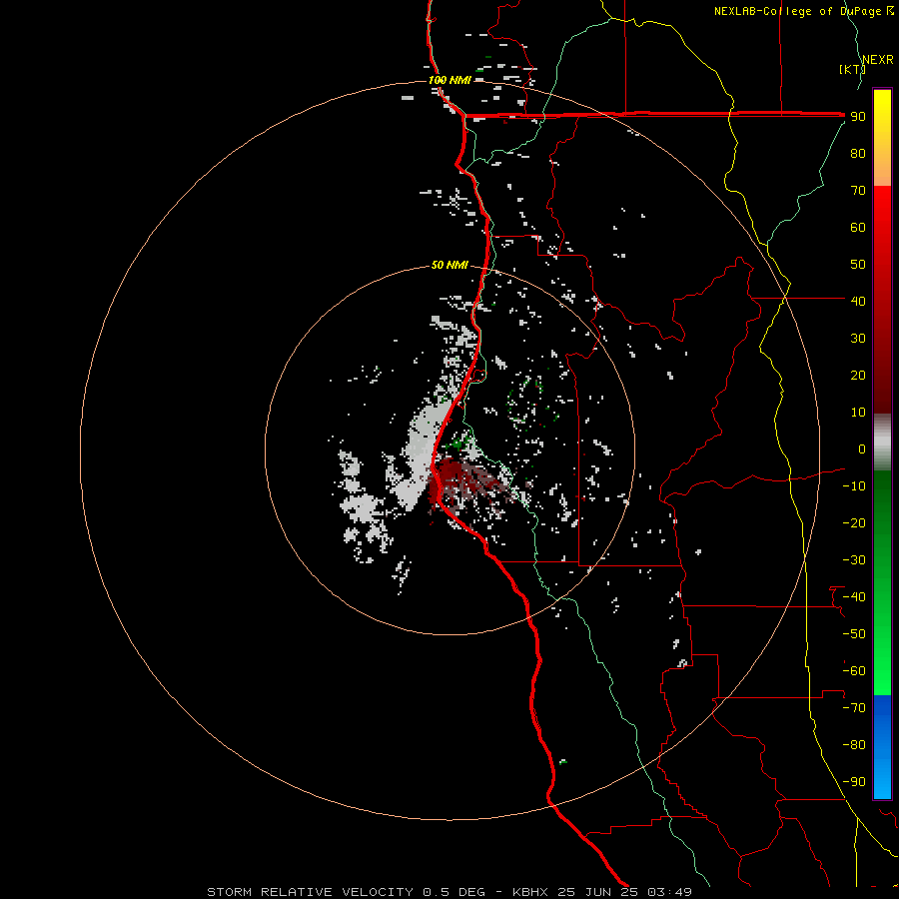Select the 50 value on the velocity scale
The image size is (899, 899).
click(858, 265)
